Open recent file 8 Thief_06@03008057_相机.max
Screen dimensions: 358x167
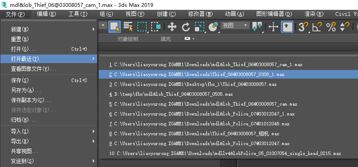coord(228,134)
